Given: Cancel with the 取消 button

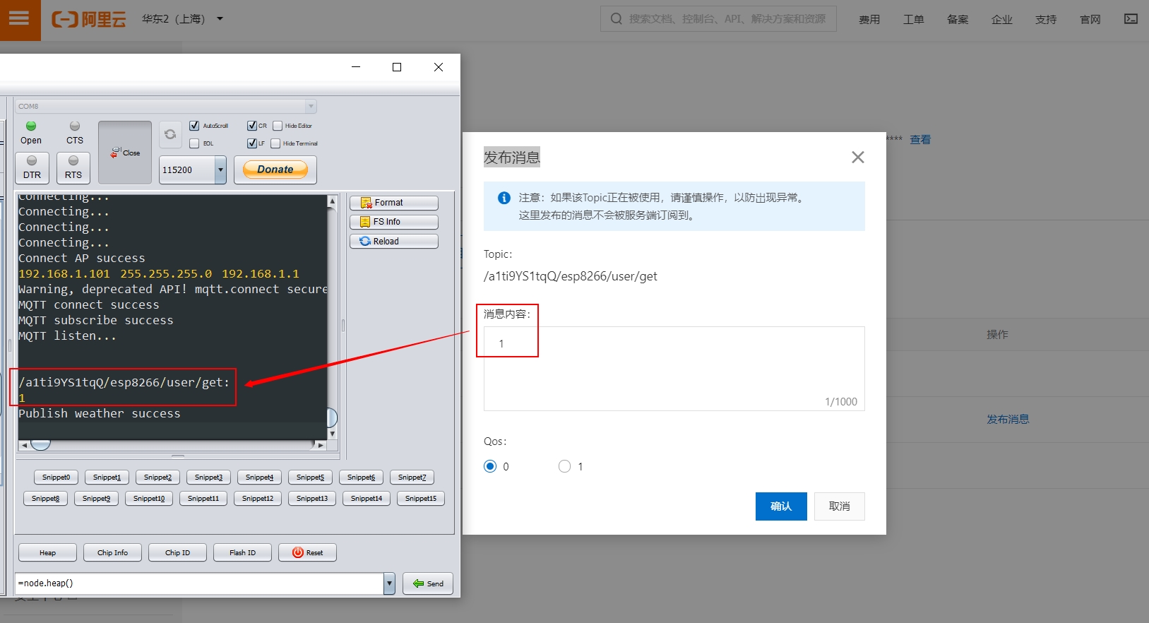Looking at the screenshot, I should tap(840, 506).
